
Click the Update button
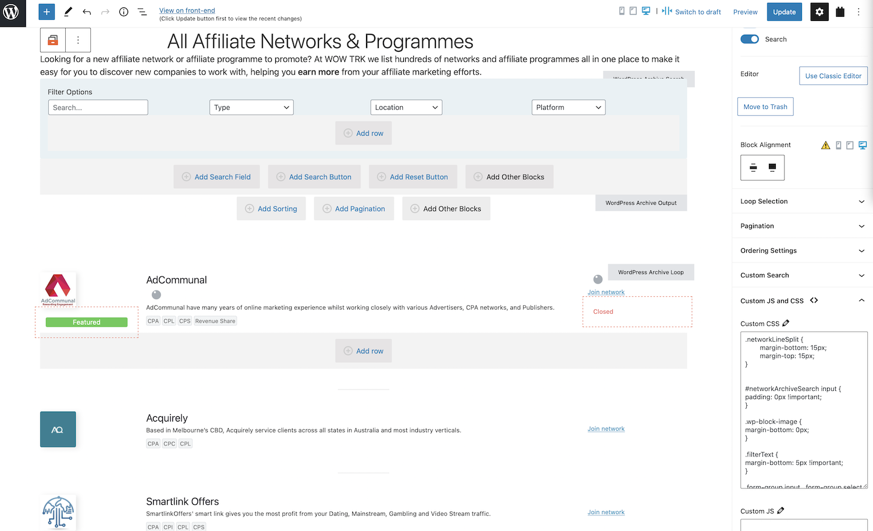784,12
